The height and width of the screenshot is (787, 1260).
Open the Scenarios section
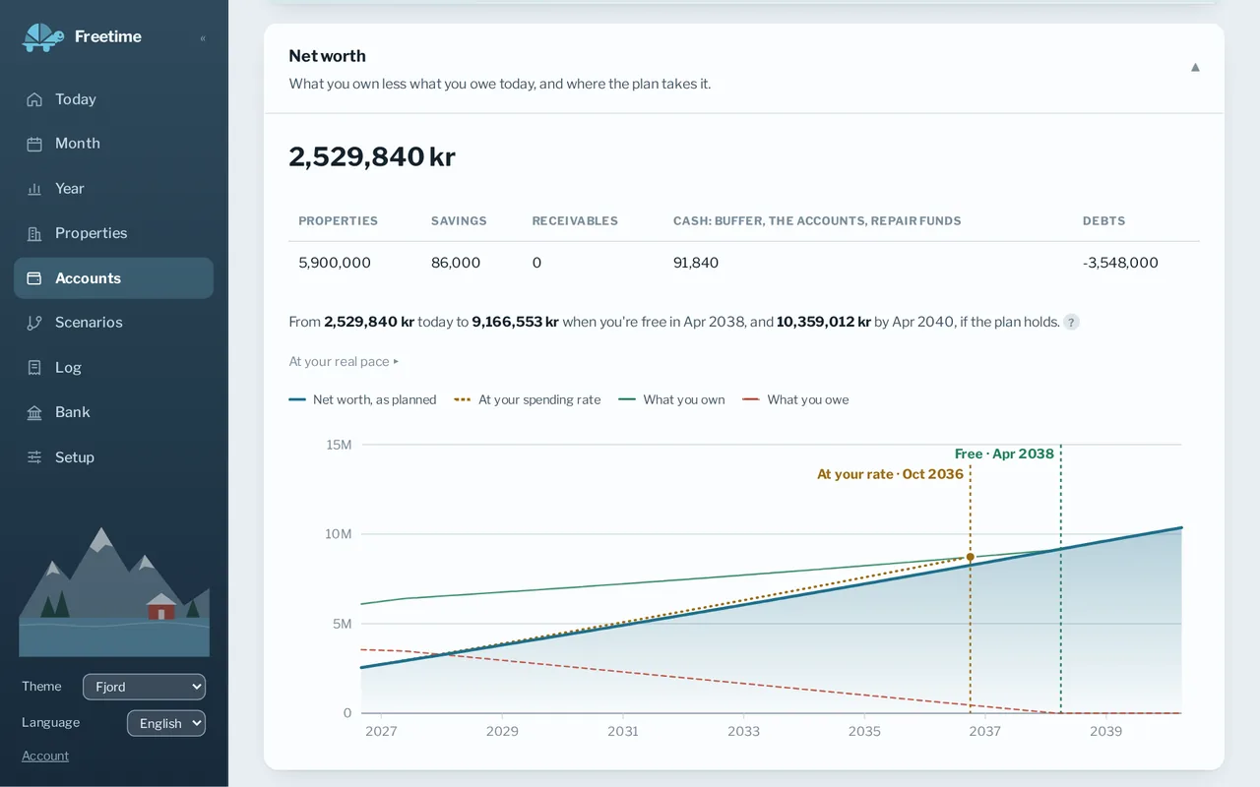pyautogui.click(x=113, y=323)
